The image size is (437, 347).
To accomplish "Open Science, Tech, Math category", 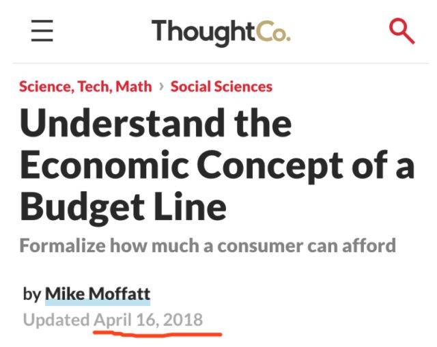I will coord(85,86).
